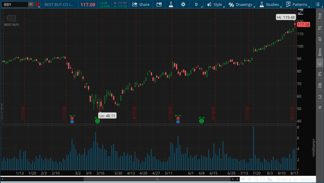Image resolution: width=324 pixels, height=183 pixels.
Task: Open the Style dropdown menu
Action: [x=215, y=4]
